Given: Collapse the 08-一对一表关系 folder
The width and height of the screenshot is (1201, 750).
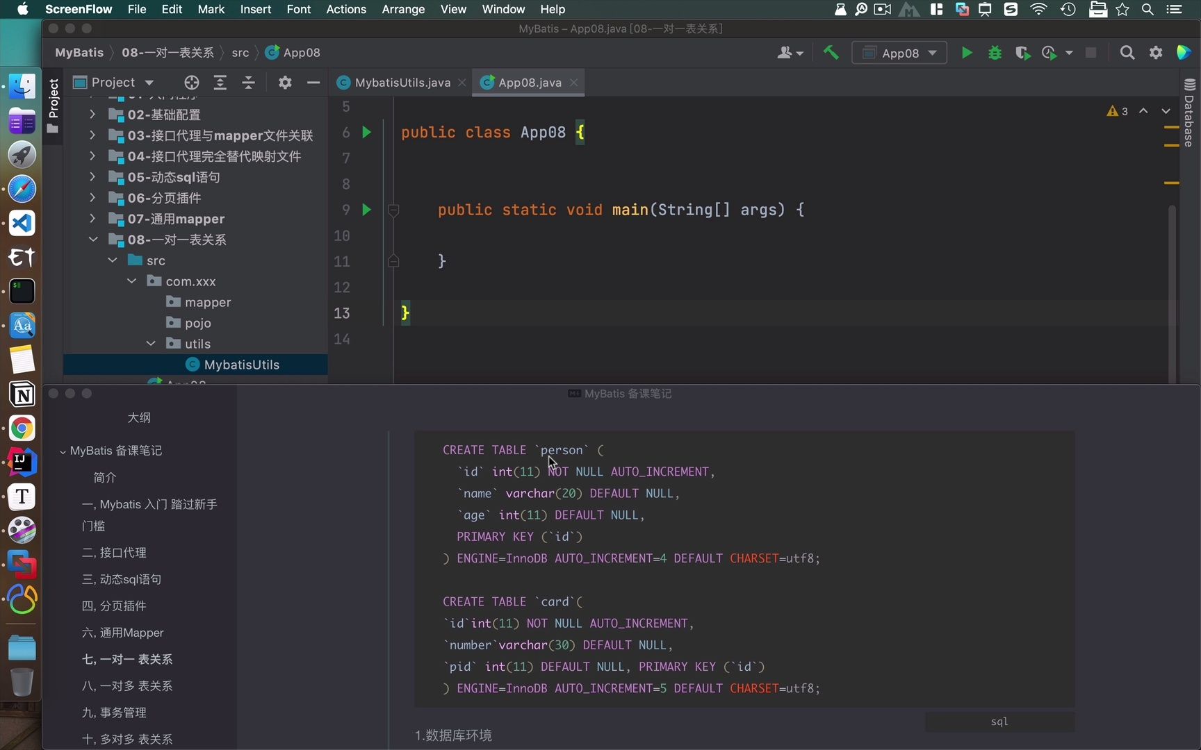Looking at the screenshot, I should click(93, 240).
